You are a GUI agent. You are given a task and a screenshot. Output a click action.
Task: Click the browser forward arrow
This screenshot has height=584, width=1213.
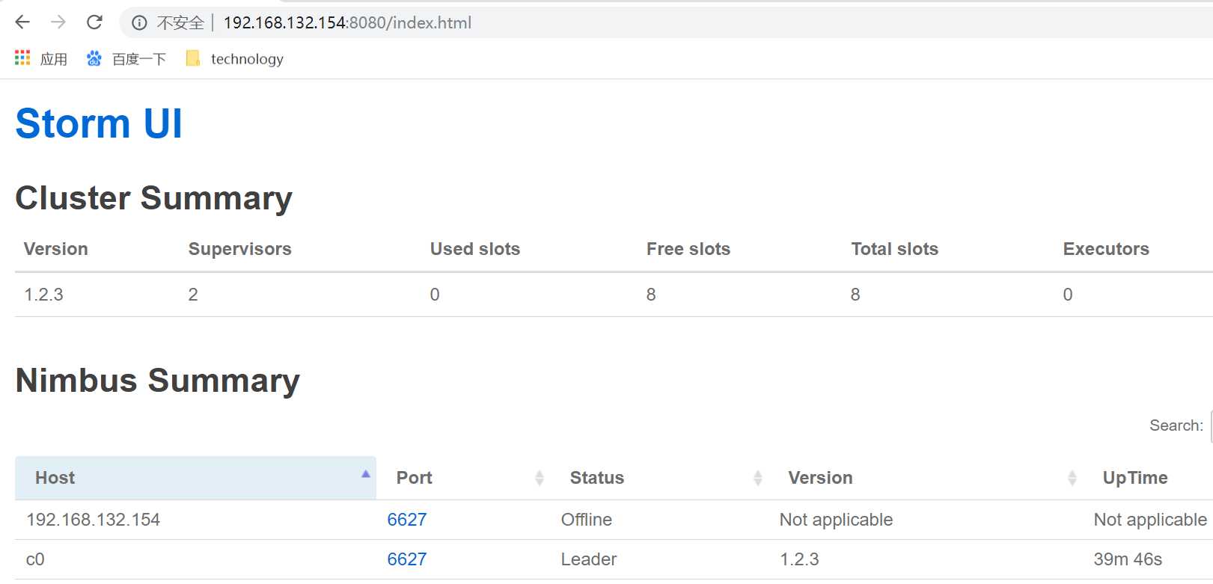coord(58,22)
